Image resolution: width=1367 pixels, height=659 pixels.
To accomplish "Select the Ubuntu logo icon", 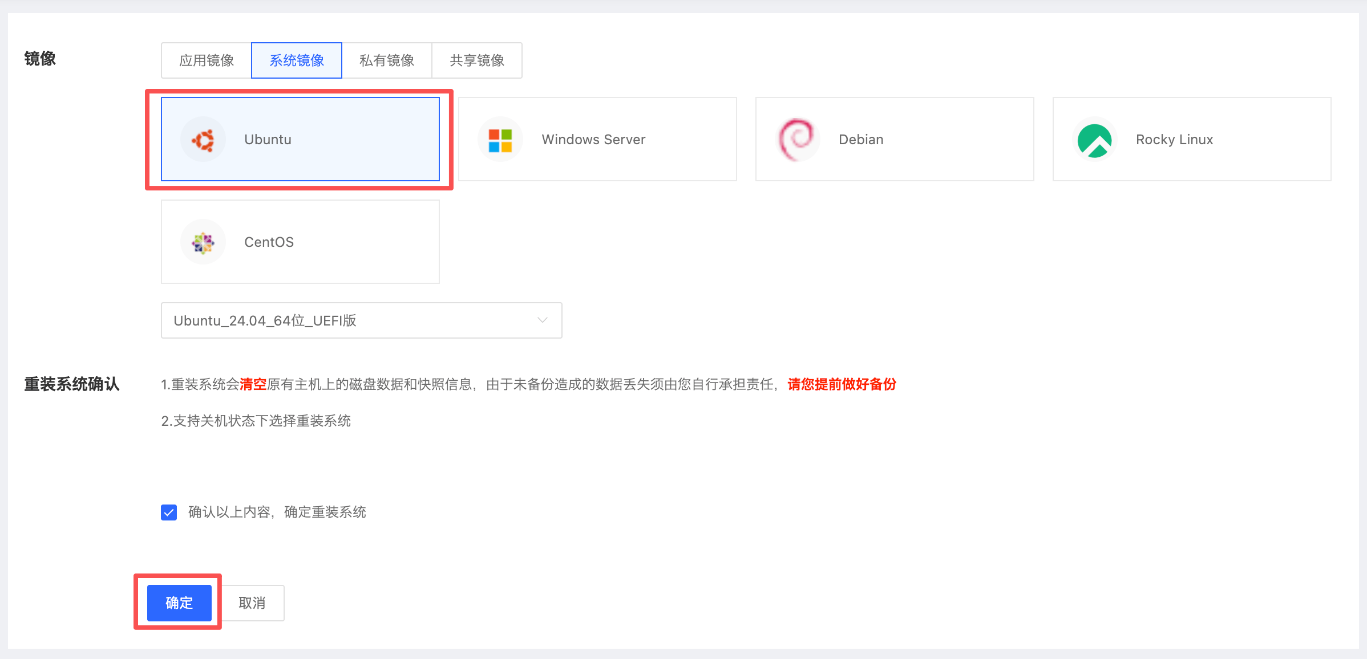I will pyautogui.click(x=203, y=139).
